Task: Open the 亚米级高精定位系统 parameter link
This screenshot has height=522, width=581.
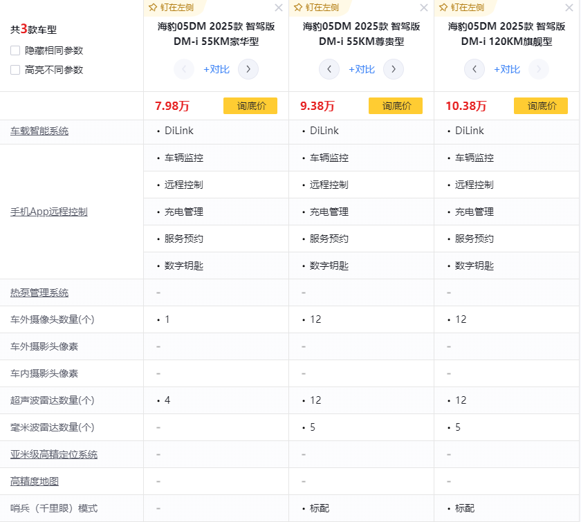Action: click(x=54, y=454)
